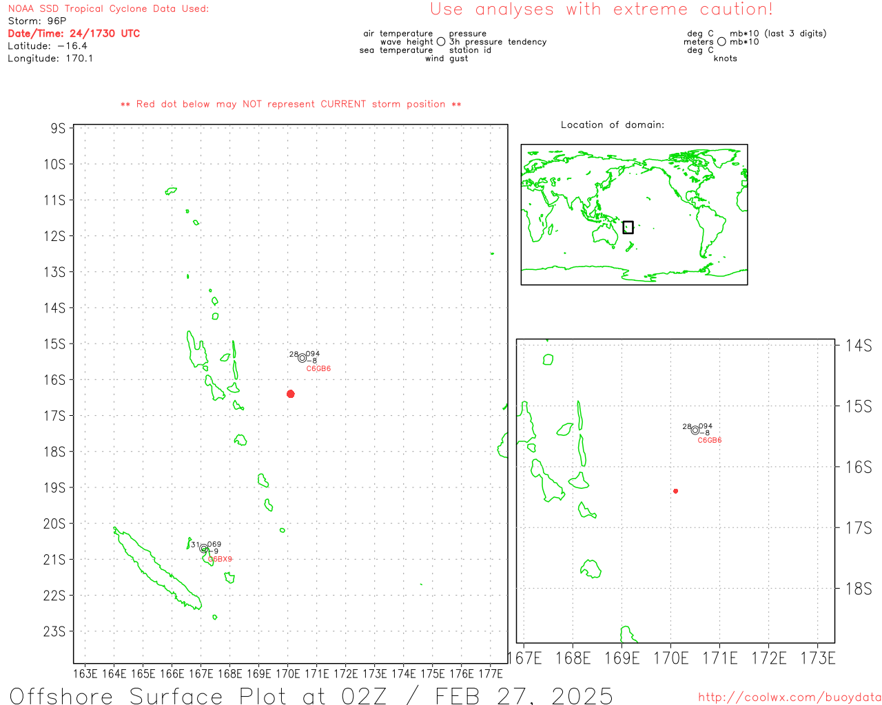The image size is (882, 705).
Task: Click the 'FEB 27, 2025' date in the title
Action: click(x=524, y=695)
